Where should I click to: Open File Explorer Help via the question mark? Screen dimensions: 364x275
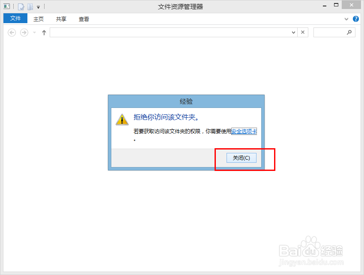point(356,19)
